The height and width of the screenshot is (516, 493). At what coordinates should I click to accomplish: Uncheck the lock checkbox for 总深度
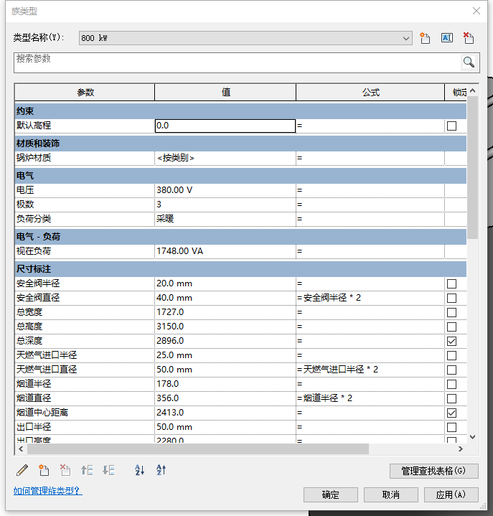[451, 341]
